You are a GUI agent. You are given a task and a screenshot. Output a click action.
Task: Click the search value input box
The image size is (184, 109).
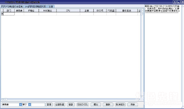click(x=38, y=104)
